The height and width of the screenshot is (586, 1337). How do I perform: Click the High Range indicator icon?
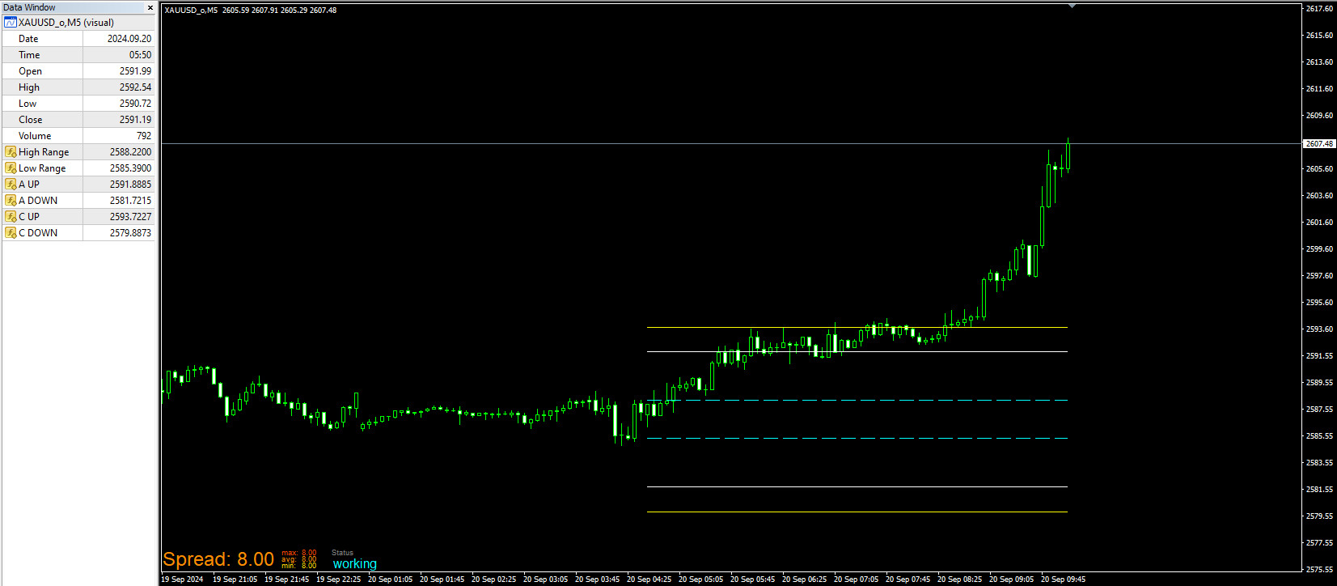pyautogui.click(x=11, y=152)
